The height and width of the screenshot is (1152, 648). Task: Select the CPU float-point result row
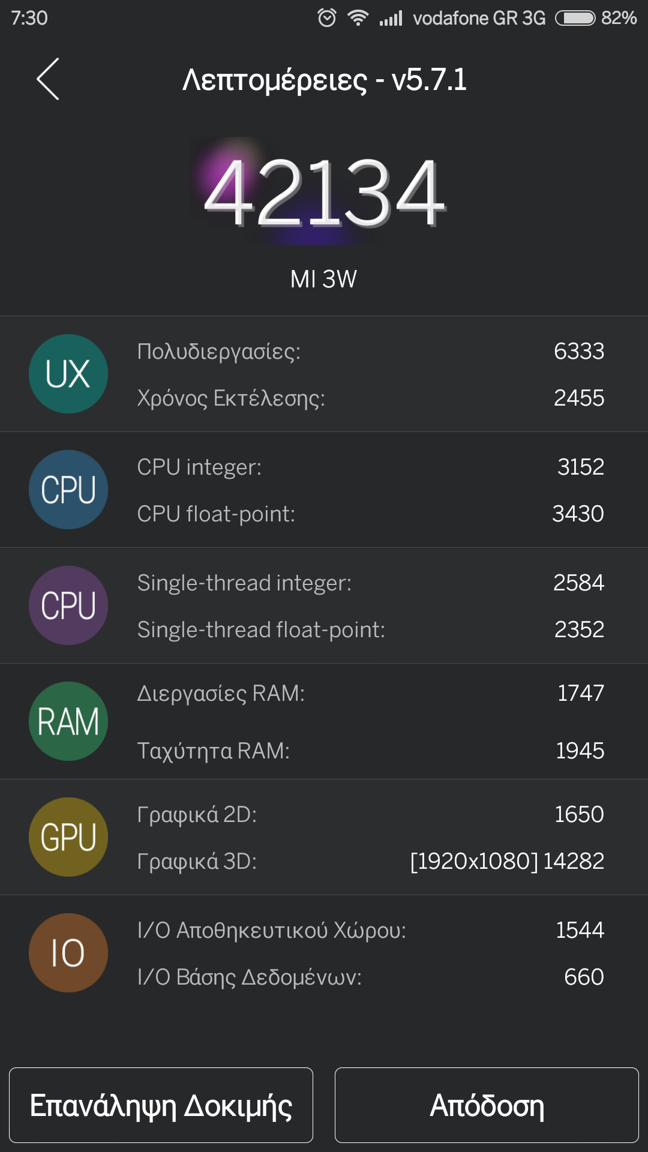click(x=370, y=514)
